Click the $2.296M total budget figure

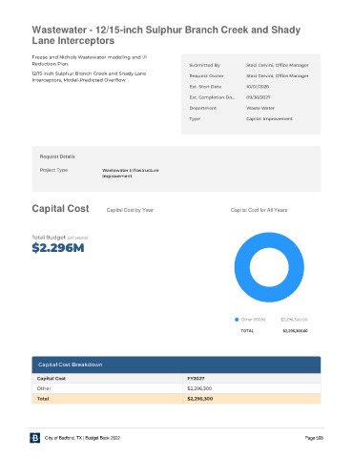tap(58, 248)
